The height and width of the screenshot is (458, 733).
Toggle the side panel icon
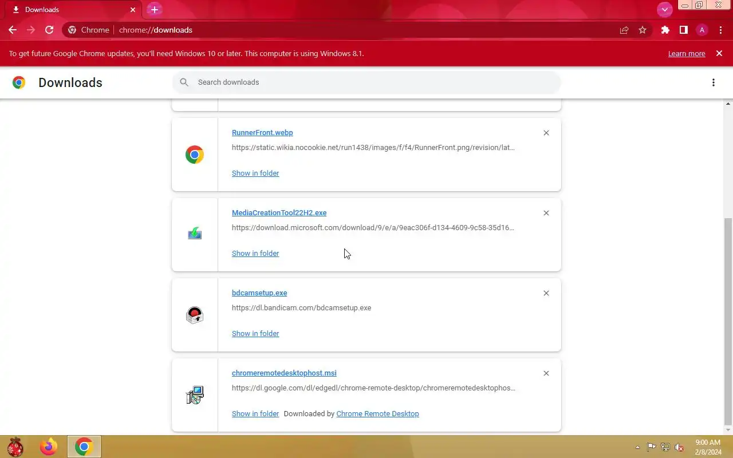pyautogui.click(x=683, y=30)
